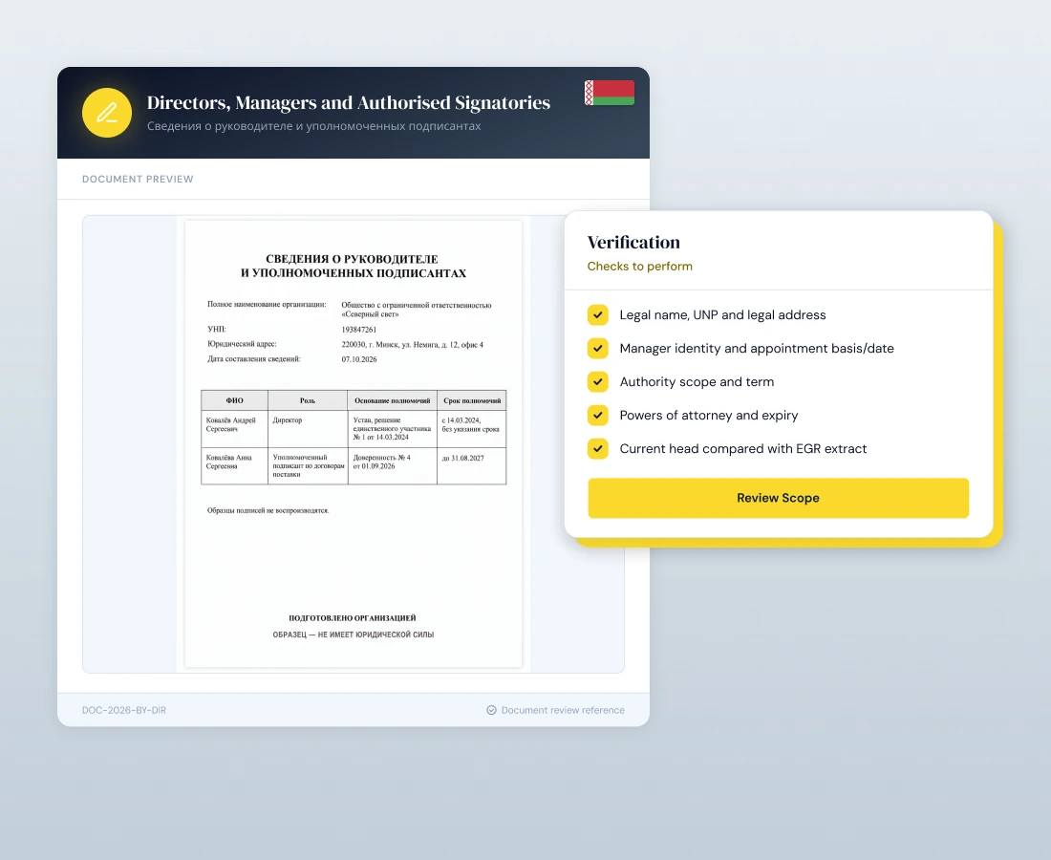Click the legal address 220030 Минск line
The height and width of the screenshot is (860, 1051).
[412, 345]
